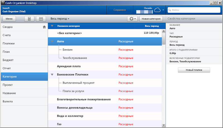Viewport: 223px width, 128px height.
Task: Open the Проект section
Action: [x=24, y=85]
